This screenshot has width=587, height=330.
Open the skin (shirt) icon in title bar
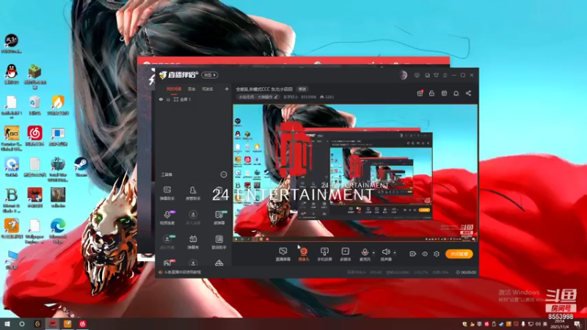(436, 76)
